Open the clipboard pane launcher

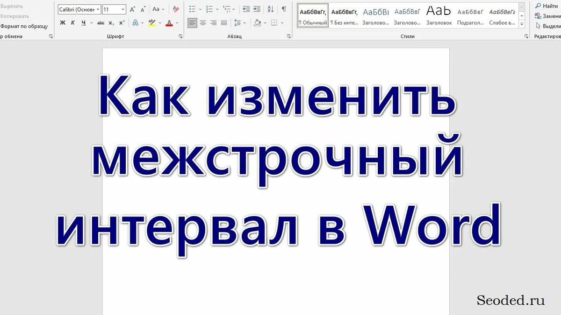[x=51, y=36]
